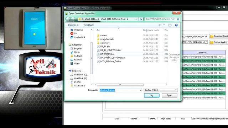The width and height of the screenshot is (228, 128).
Task: Open the Video library
Action: coord(77,63)
